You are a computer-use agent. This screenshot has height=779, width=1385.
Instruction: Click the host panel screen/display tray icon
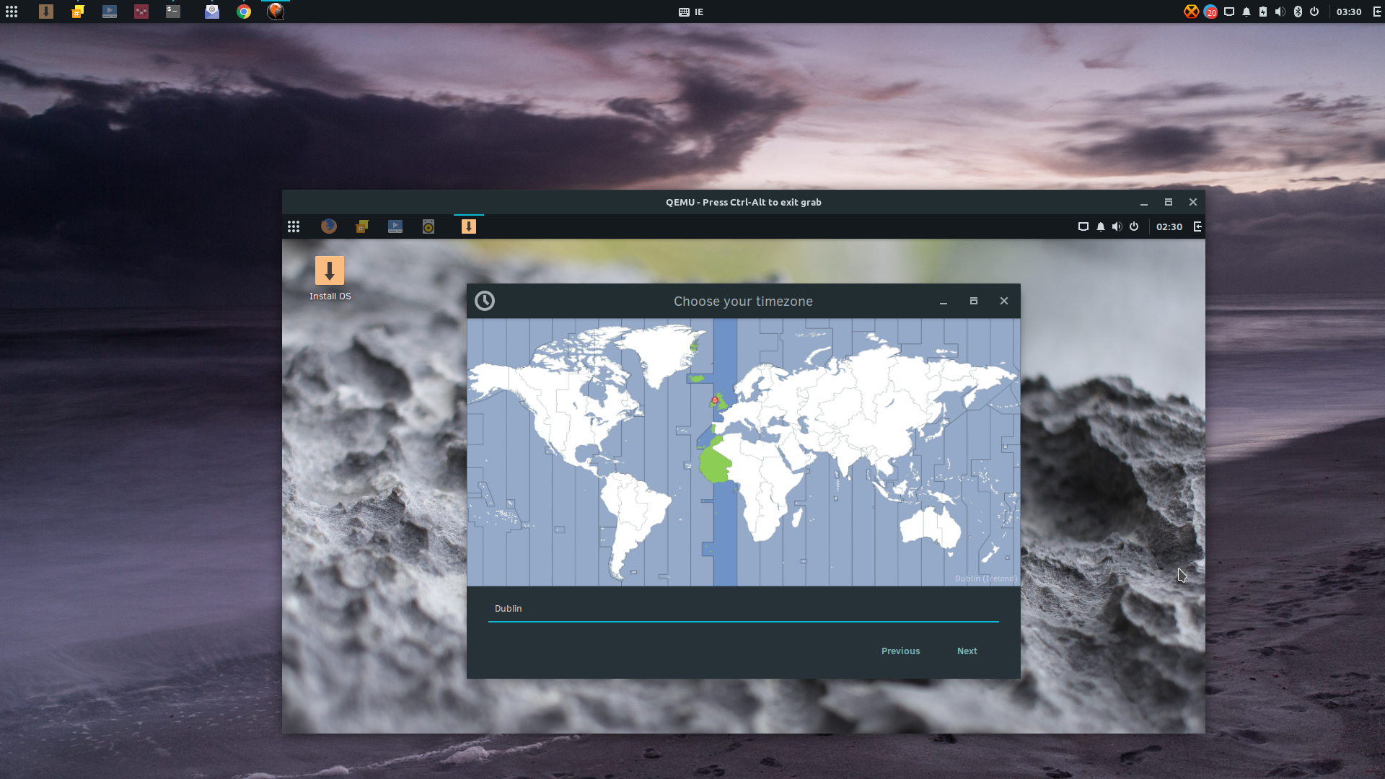coord(1229,12)
